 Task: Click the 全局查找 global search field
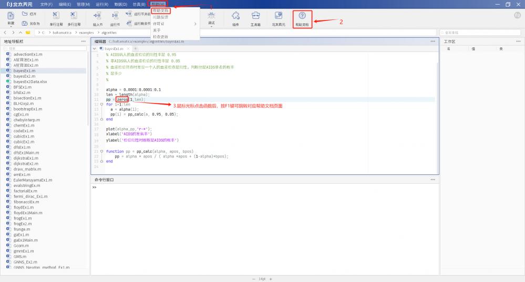point(481,33)
